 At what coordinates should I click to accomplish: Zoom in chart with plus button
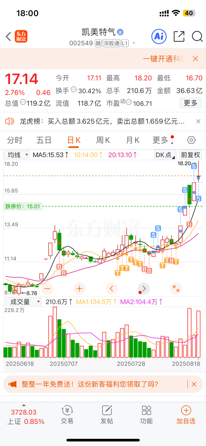tap(79, 289)
